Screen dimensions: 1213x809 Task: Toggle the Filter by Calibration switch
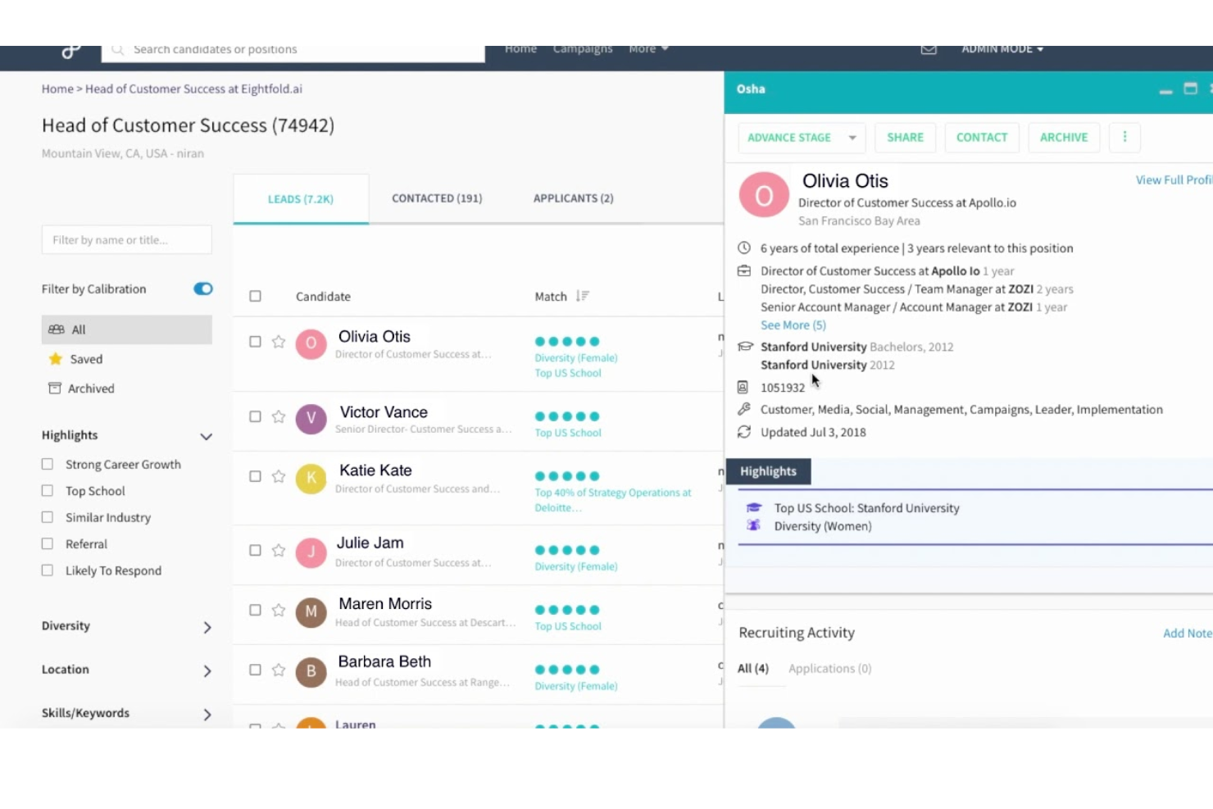click(202, 289)
